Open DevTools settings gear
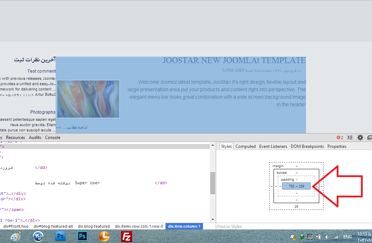372x243 pixels. tap(360, 138)
